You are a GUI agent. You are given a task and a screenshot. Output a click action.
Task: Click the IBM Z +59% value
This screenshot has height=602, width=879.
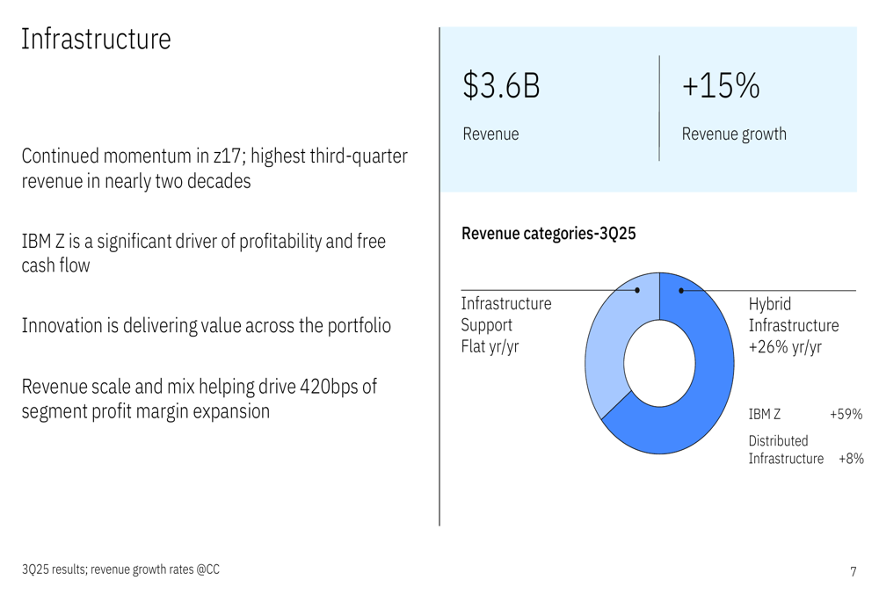pyautogui.click(x=846, y=414)
